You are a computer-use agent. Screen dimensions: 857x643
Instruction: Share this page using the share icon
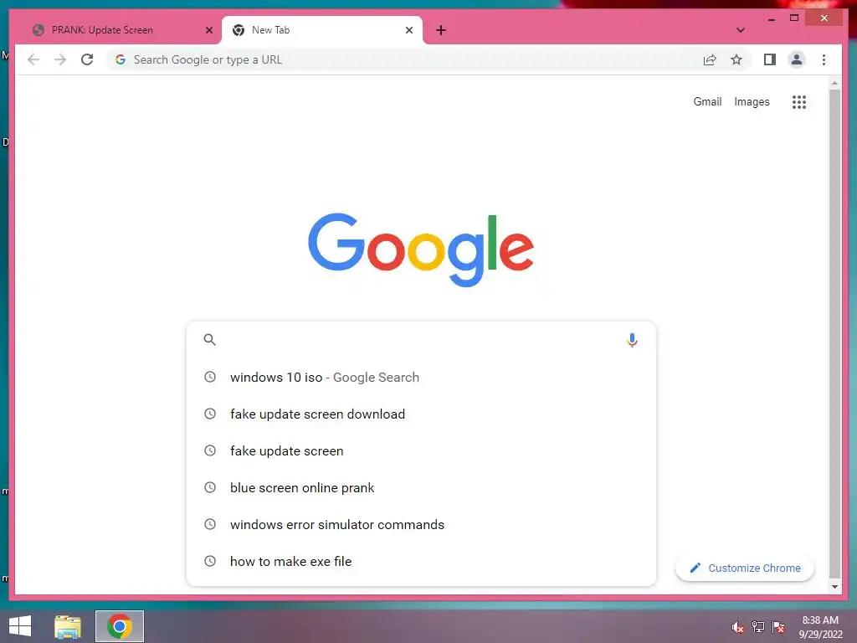click(710, 59)
